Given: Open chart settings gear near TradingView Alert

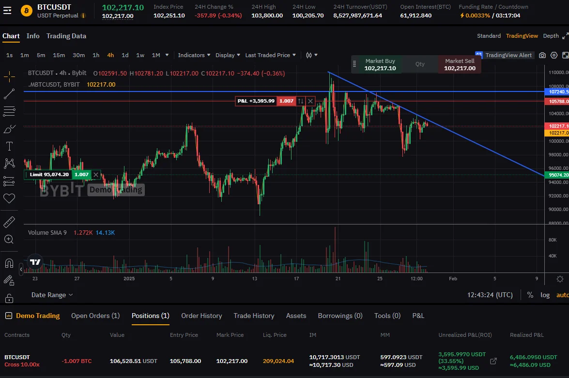Looking at the screenshot, I should (x=554, y=55).
